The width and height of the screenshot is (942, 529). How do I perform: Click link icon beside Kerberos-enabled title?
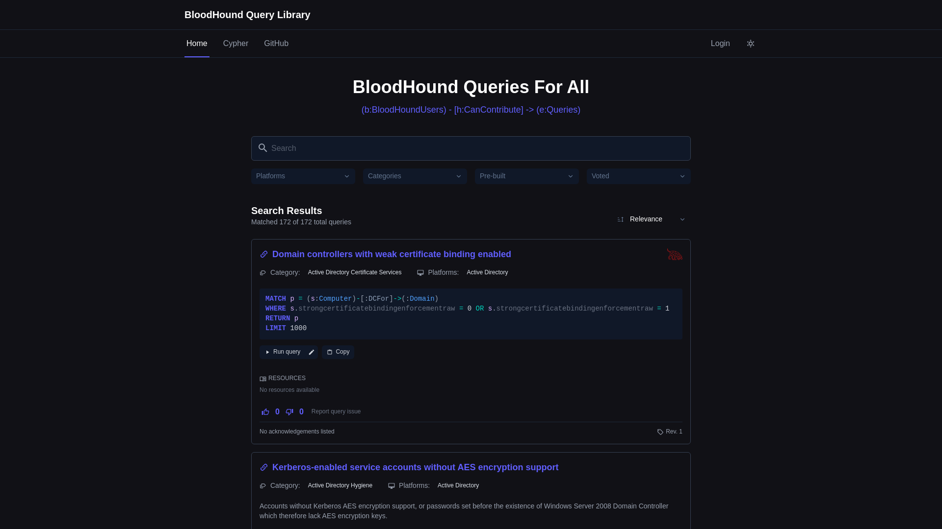click(x=264, y=467)
